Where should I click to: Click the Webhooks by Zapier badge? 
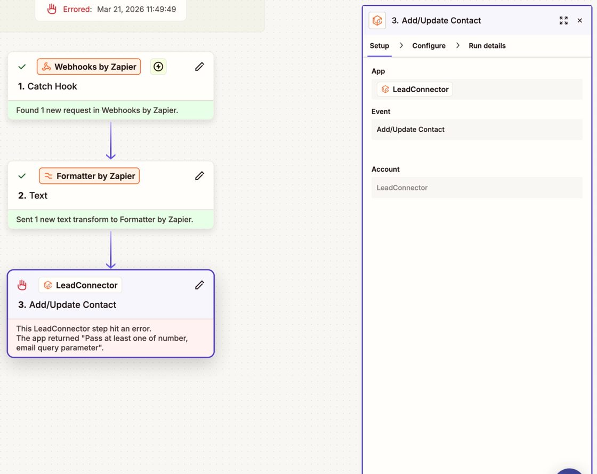[89, 67]
